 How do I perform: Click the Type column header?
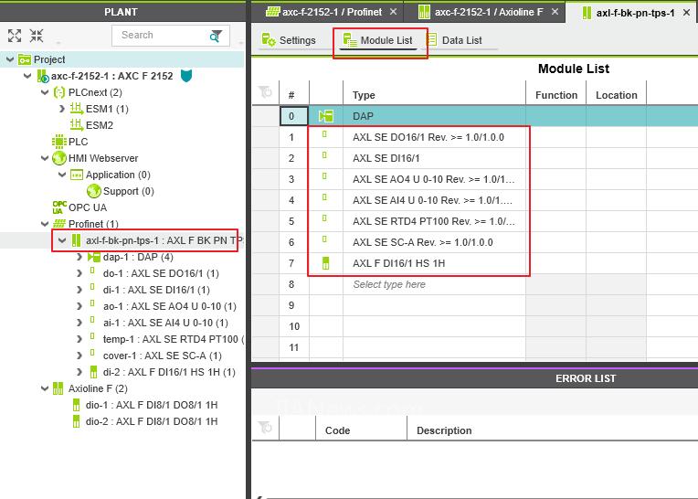click(434, 95)
